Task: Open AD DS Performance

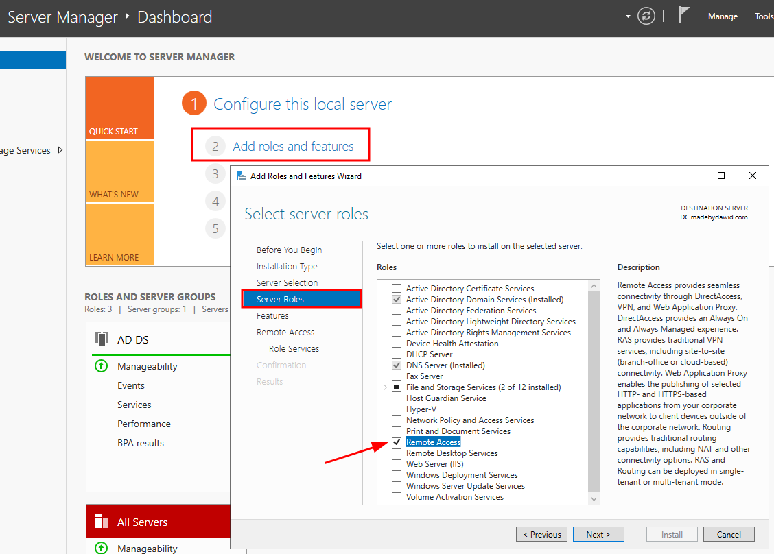Action: pos(143,424)
